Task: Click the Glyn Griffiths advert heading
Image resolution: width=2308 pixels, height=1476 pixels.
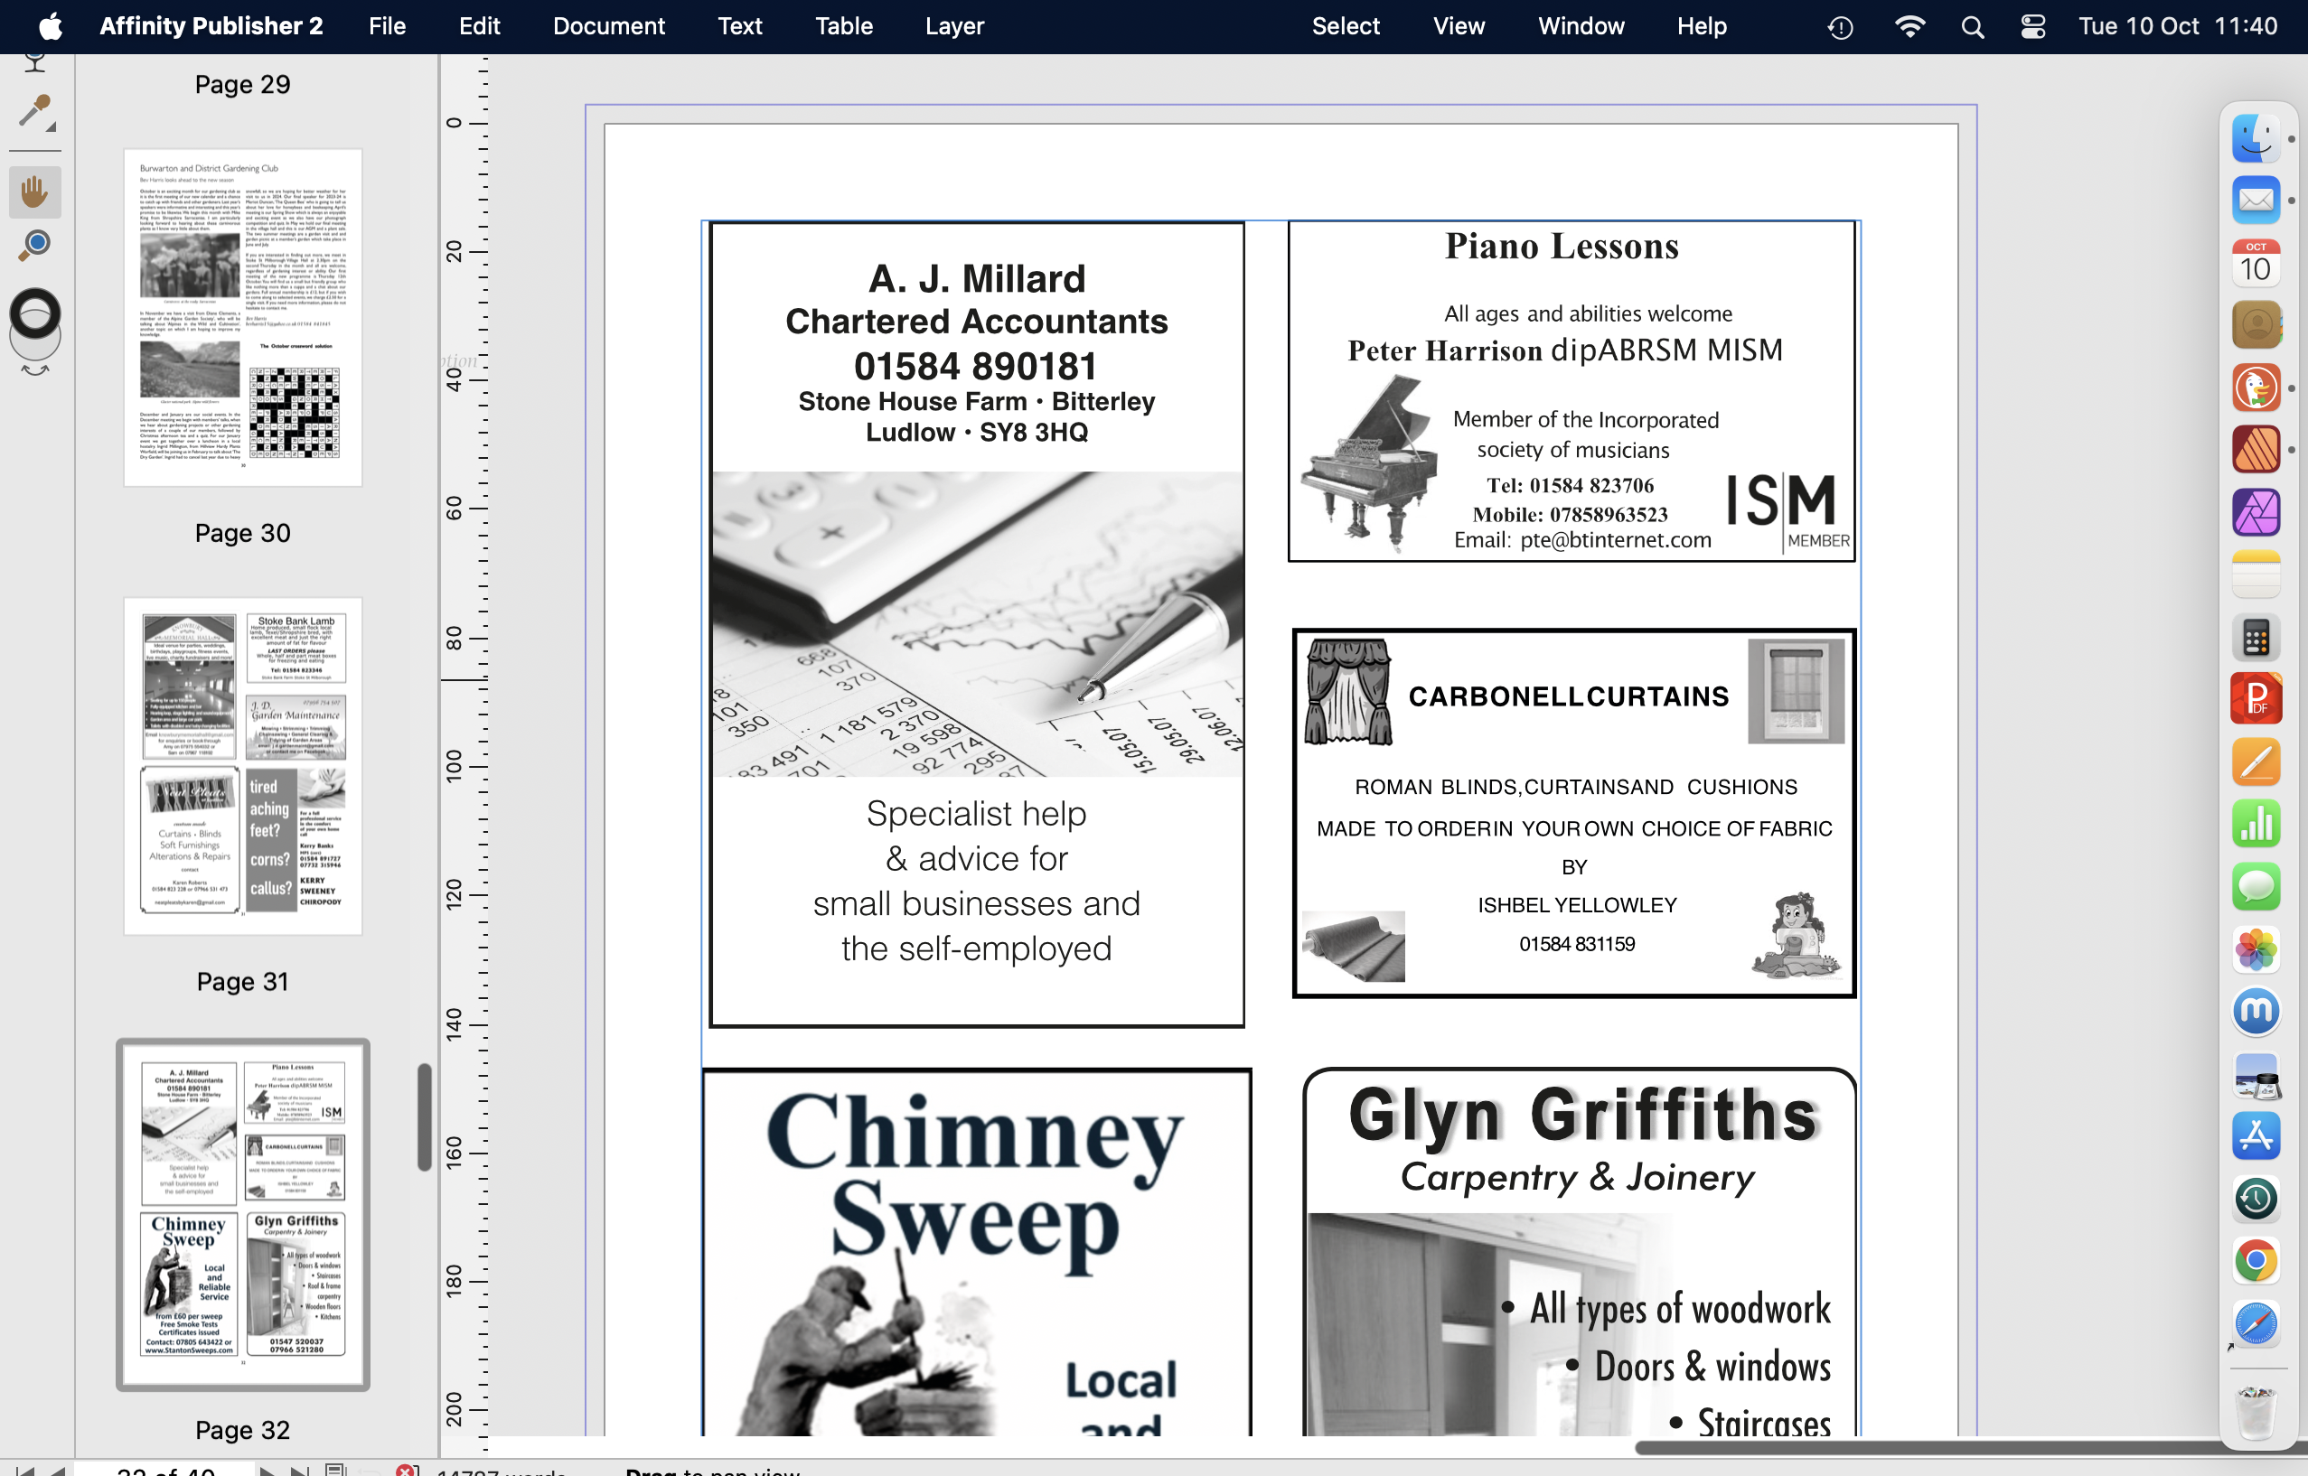Action: (x=1582, y=1115)
